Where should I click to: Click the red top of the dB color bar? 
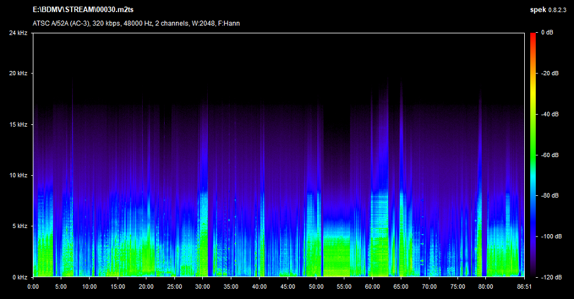[533, 36]
